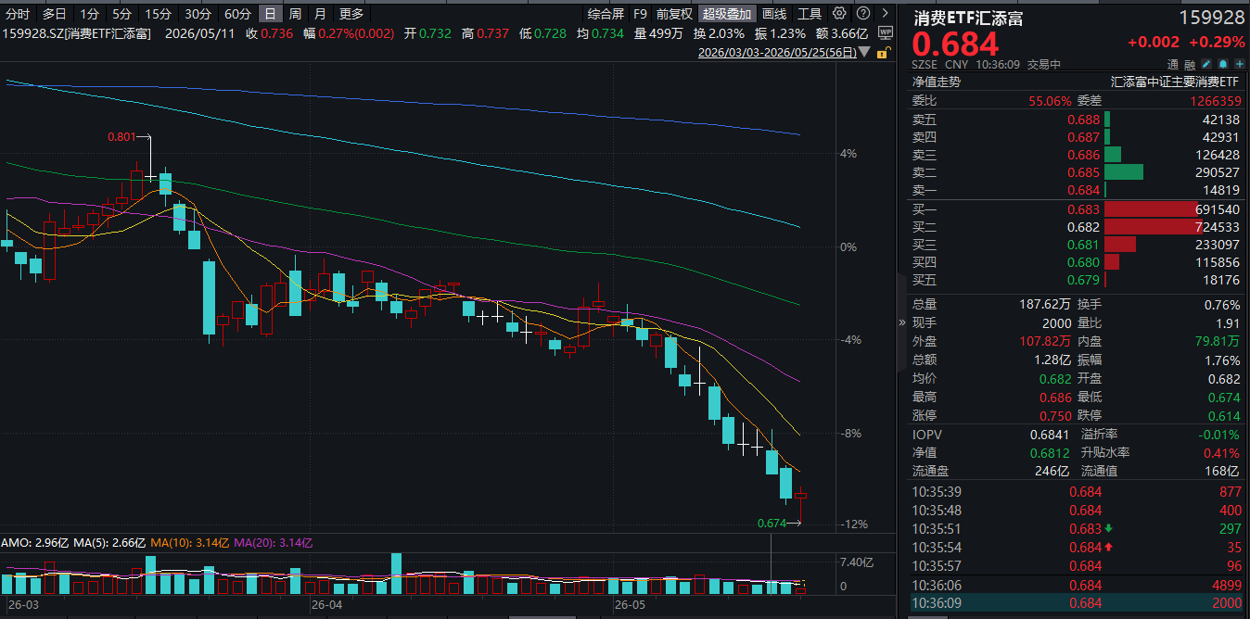1250x619 pixels.
Task: Click stock code 159928
Action: (x=1212, y=18)
